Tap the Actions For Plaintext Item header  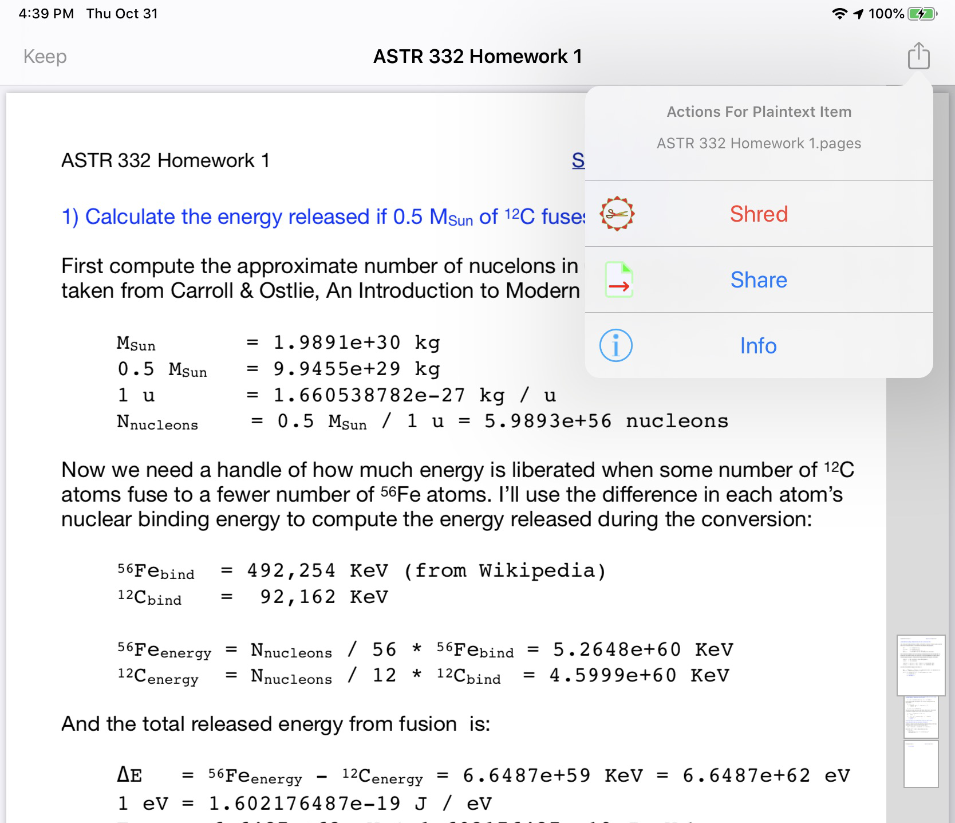click(759, 112)
